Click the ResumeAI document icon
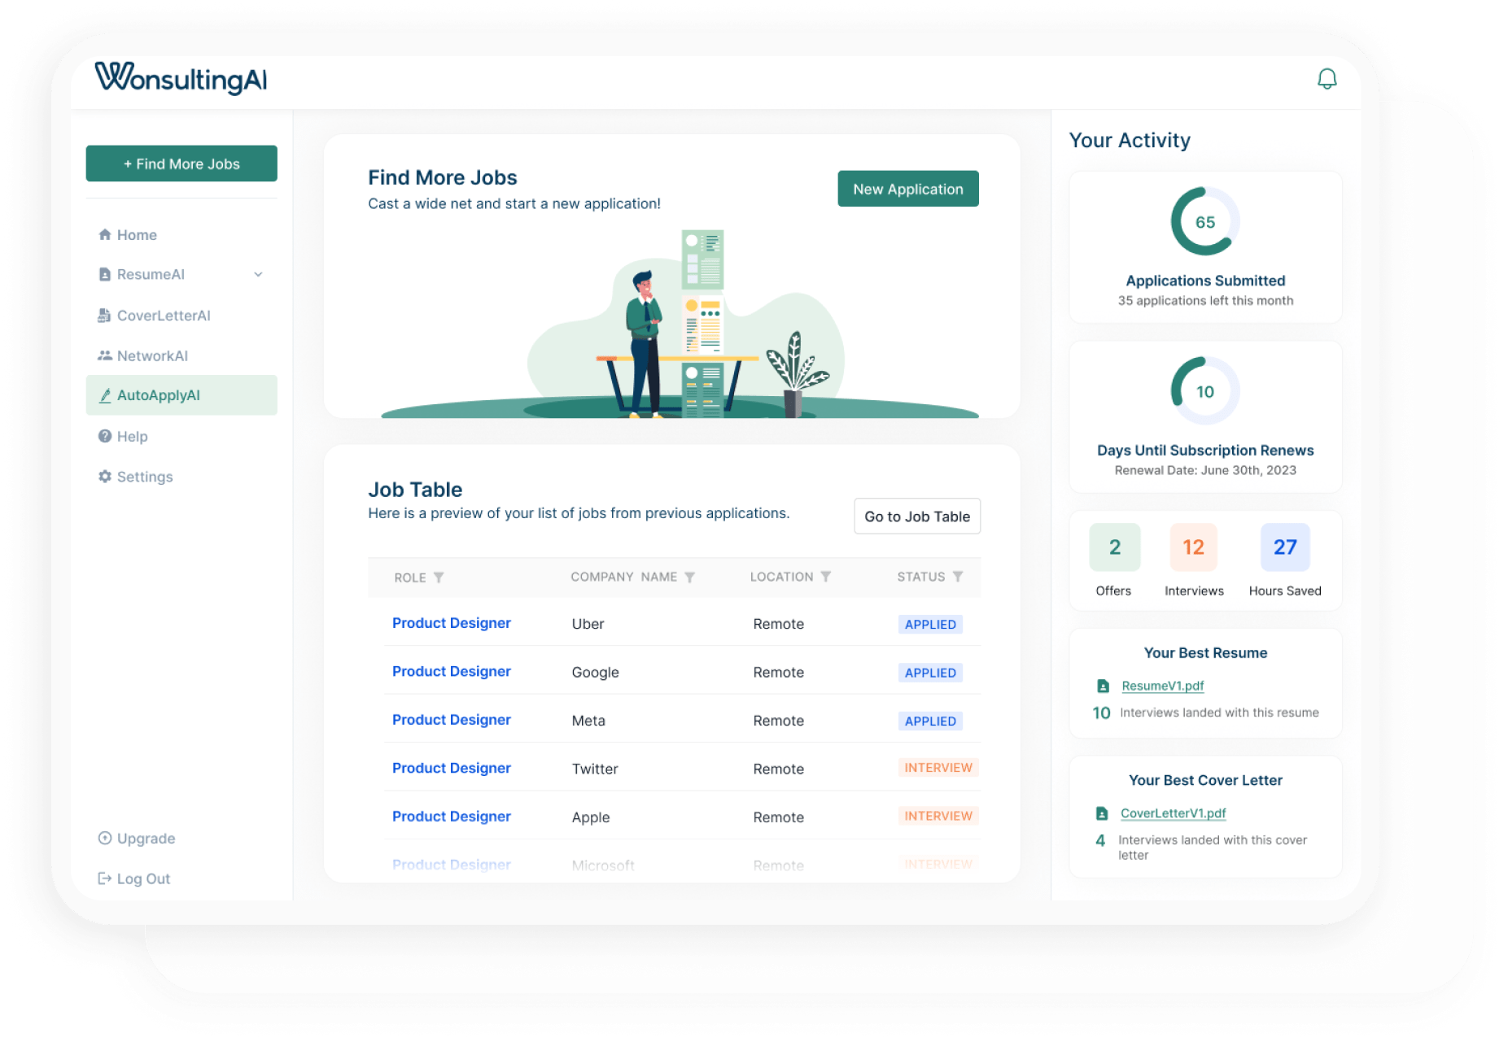The image size is (1508, 1046). point(105,275)
